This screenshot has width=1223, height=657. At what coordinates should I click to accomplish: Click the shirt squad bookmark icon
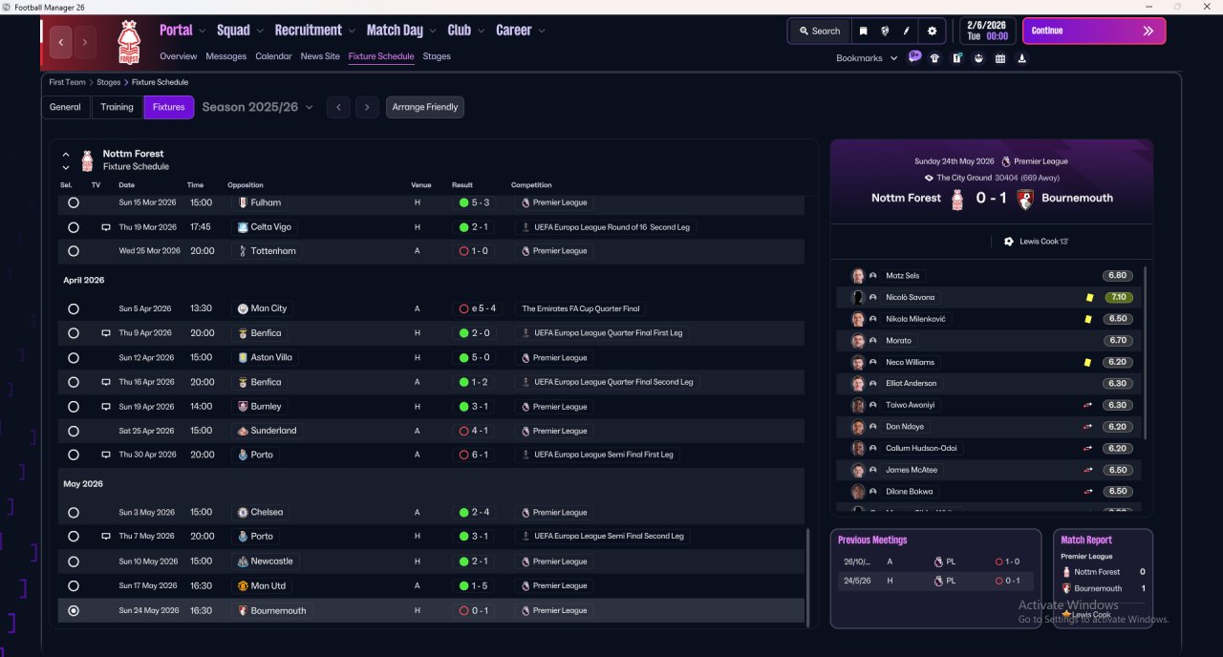(x=934, y=58)
